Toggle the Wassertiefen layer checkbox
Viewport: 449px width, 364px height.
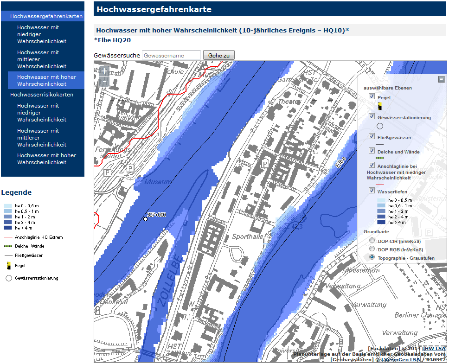point(372,191)
